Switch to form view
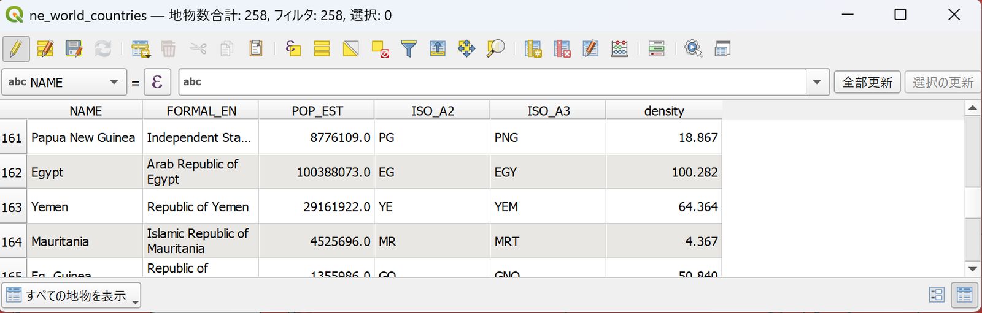 point(937,295)
